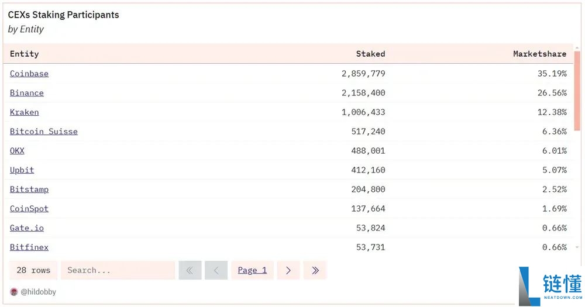Open the Coinbase entity link
This screenshot has height=307, width=585.
29,74
